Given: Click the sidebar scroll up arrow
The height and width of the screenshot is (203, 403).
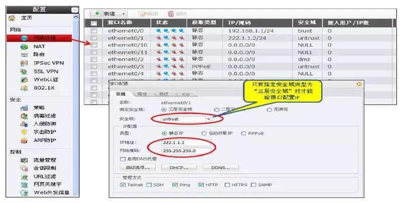Looking at the screenshot, I should click(76, 18).
